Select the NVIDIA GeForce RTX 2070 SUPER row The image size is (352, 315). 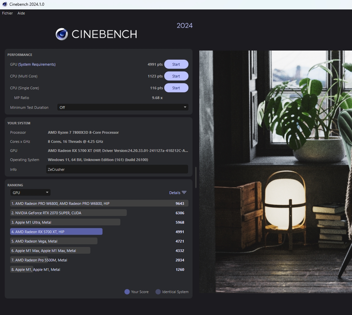point(99,213)
